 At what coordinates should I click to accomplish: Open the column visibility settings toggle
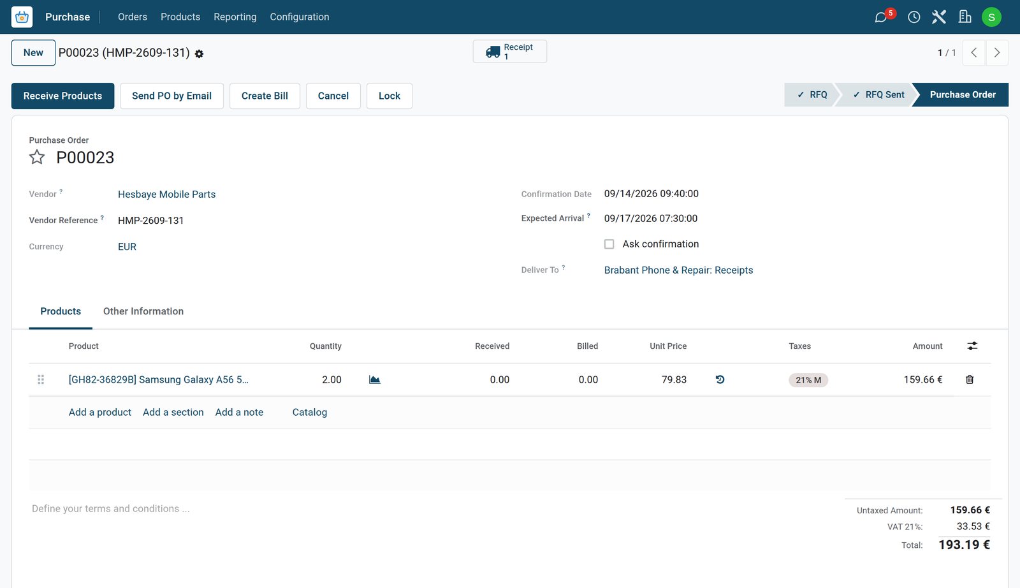[x=972, y=346]
